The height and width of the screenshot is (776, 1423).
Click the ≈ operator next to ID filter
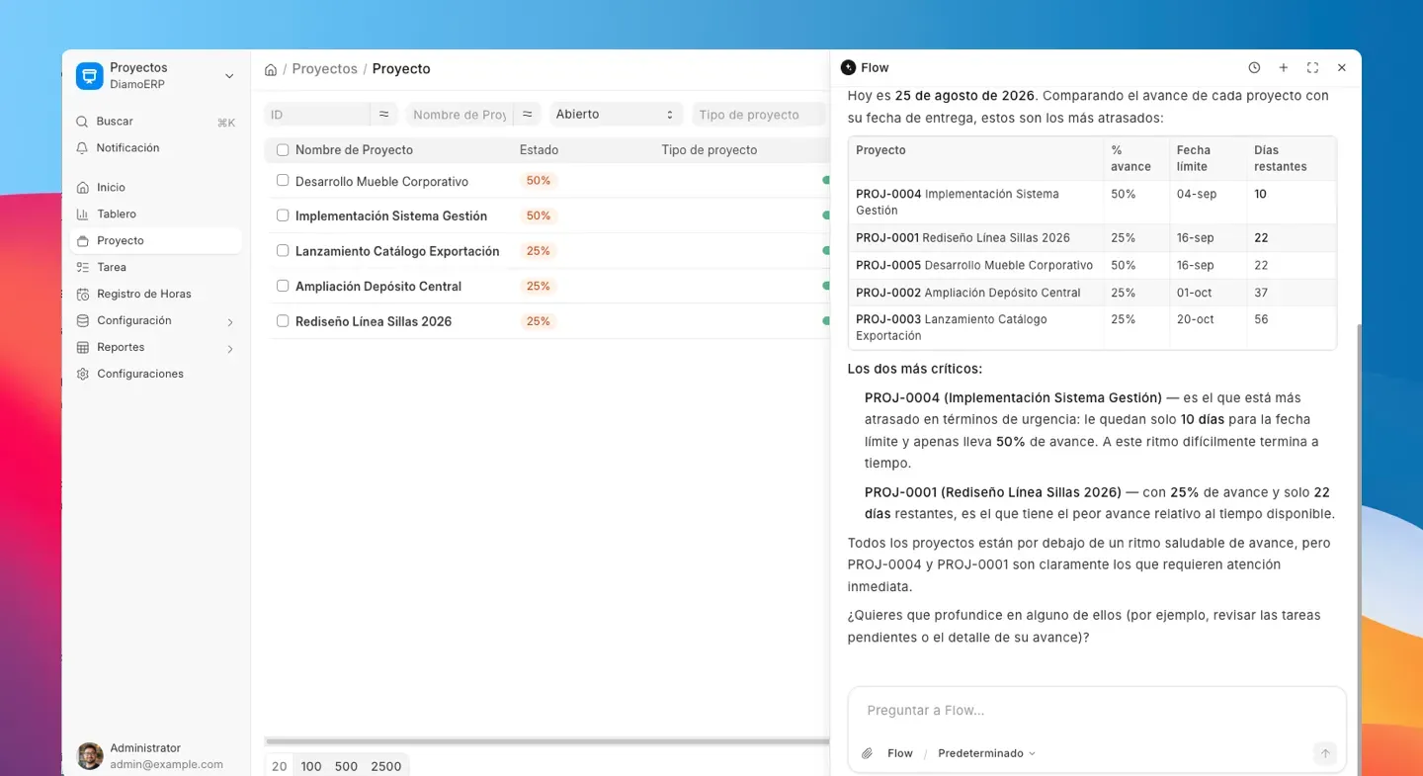point(383,115)
